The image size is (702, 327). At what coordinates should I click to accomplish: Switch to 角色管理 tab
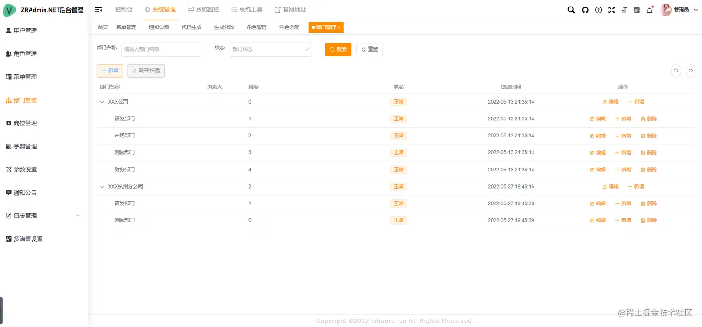(257, 27)
